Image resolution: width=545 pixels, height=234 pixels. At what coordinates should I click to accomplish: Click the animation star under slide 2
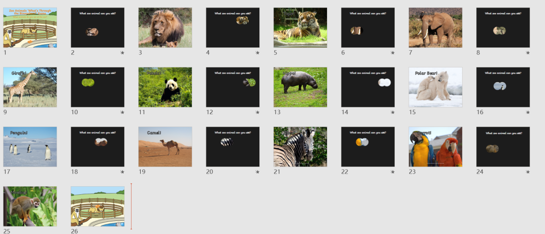point(122,53)
